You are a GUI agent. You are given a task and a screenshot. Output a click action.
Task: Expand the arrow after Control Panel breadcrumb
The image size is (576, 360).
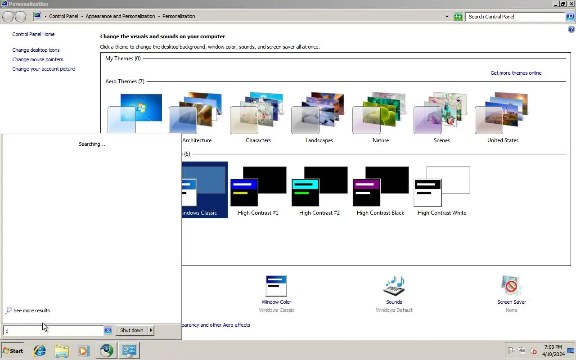pyautogui.click(x=82, y=16)
